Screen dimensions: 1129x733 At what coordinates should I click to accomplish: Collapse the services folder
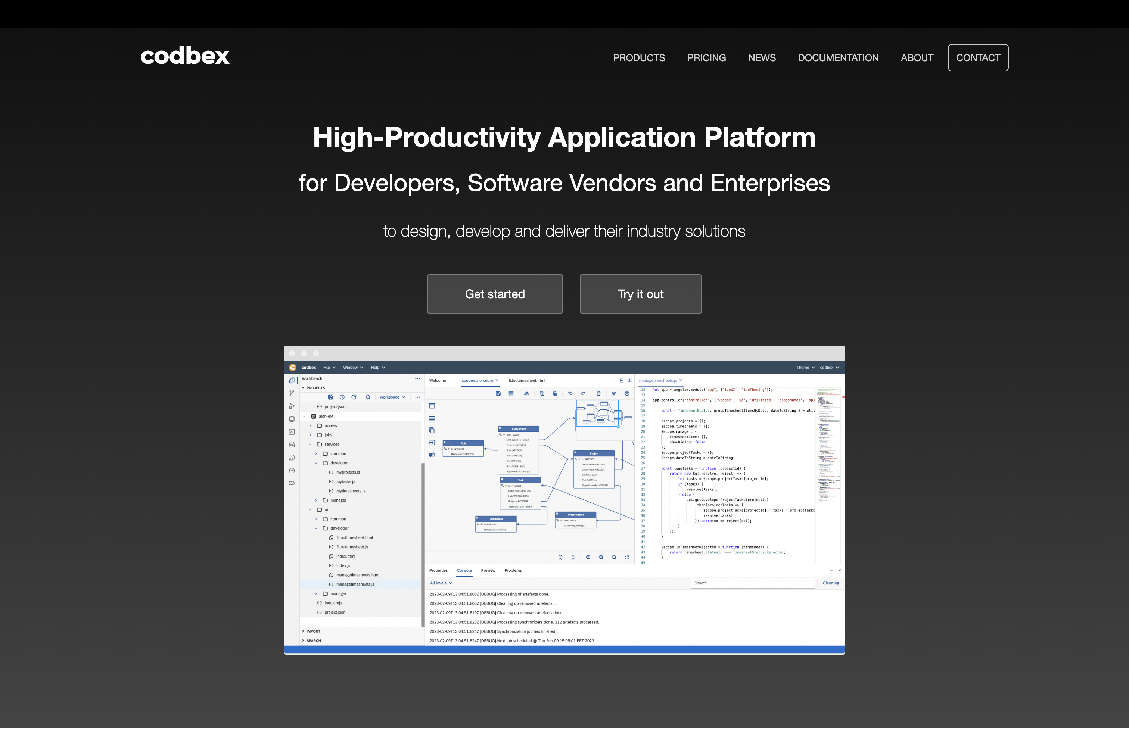pyautogui.click(x=310, y=444)
